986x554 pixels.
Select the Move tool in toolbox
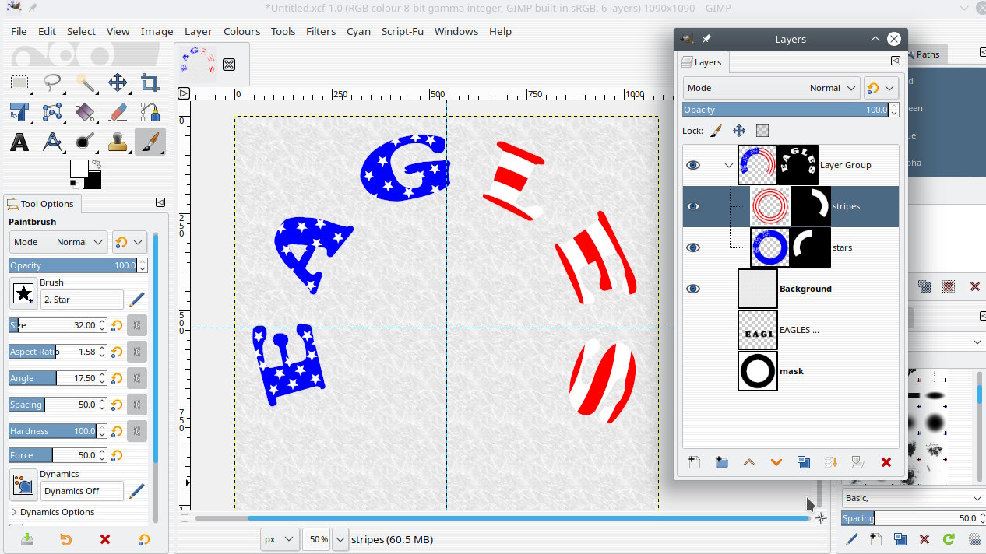(118, 82)
